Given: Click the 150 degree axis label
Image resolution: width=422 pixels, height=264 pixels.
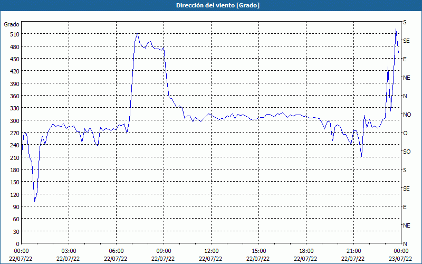Looking at the screenshot, I should (14, 182).
